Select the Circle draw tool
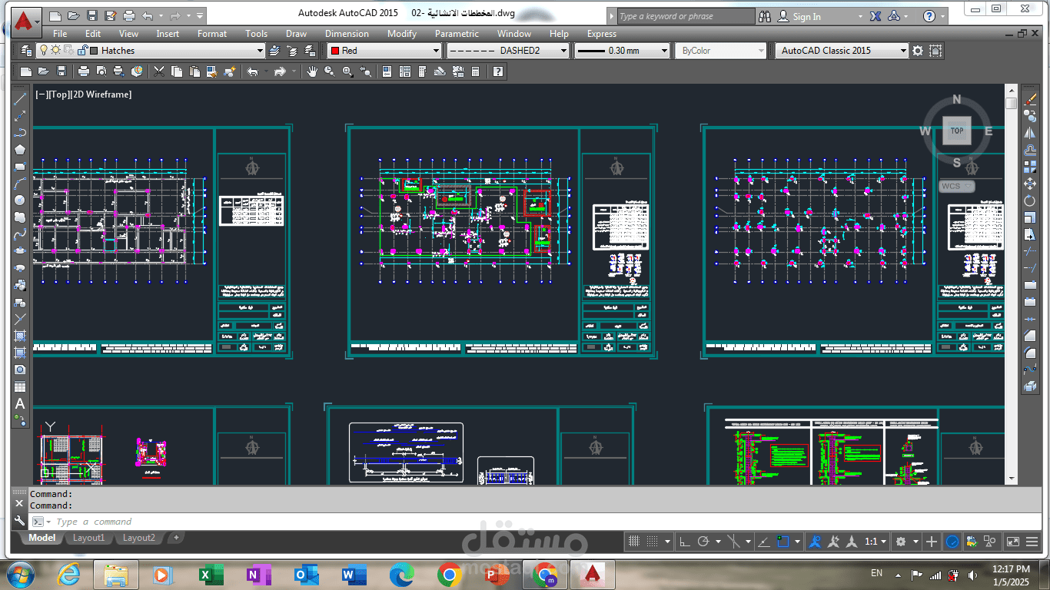Viewport: 1050px width, 590px height. tap(20, 201)
